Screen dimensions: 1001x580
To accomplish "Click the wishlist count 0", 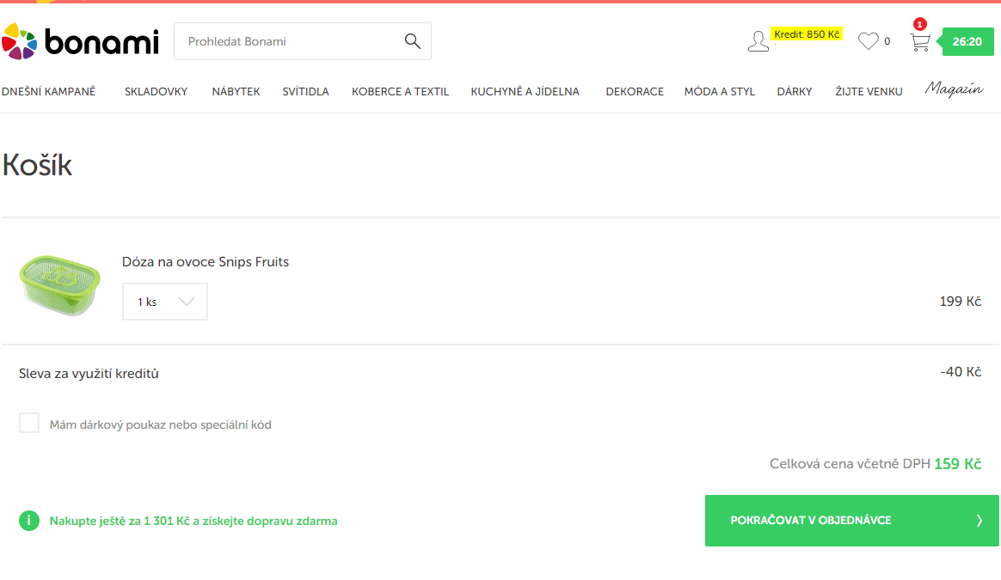I will tap(887, 41).
